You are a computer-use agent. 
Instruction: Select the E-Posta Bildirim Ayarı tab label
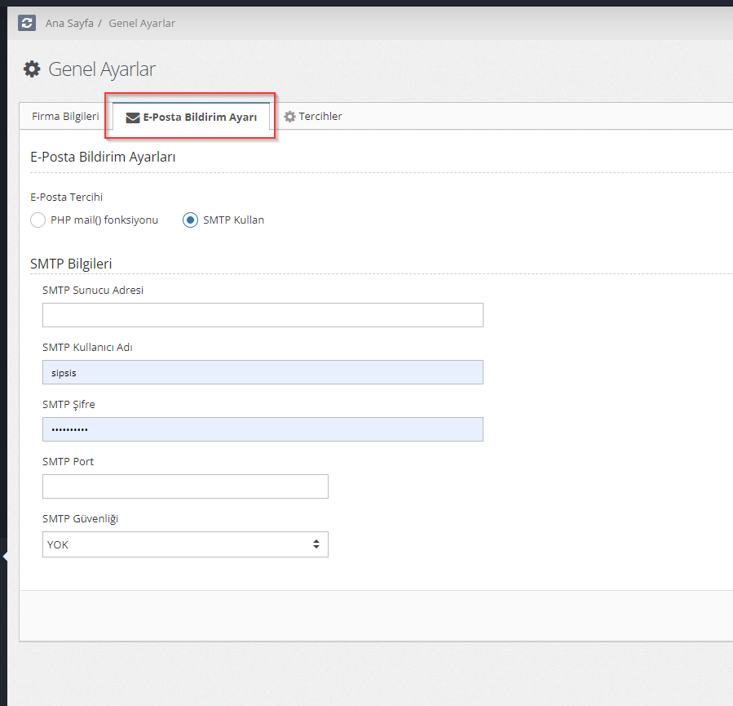click(x=200, y=118)
